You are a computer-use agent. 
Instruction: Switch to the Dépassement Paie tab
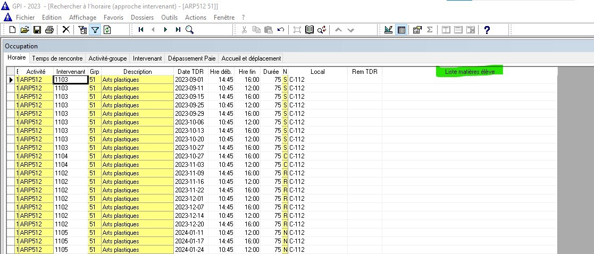[x=191, y=58]
